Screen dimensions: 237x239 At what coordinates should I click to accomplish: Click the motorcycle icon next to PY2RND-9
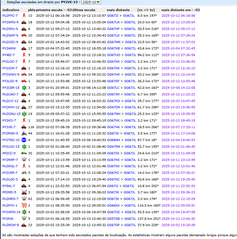pos(24,134)
